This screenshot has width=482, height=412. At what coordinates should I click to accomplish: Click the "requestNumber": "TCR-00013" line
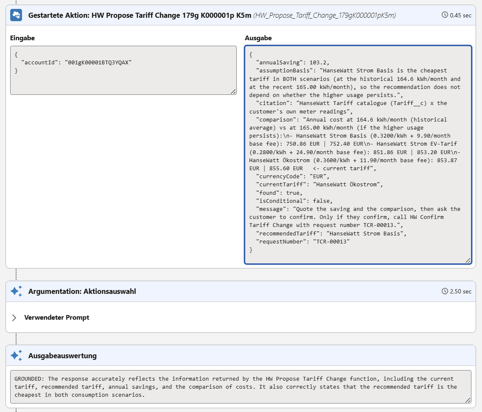click(303, 241)
